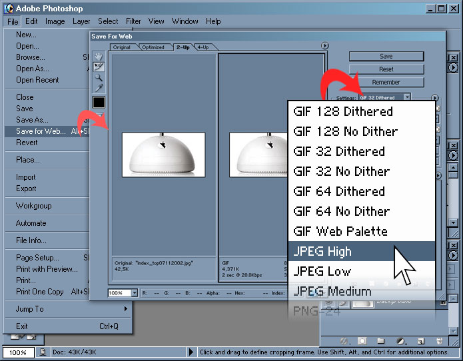
Task: Switch to the Optimized tab
Action: [x=153, y=47]
